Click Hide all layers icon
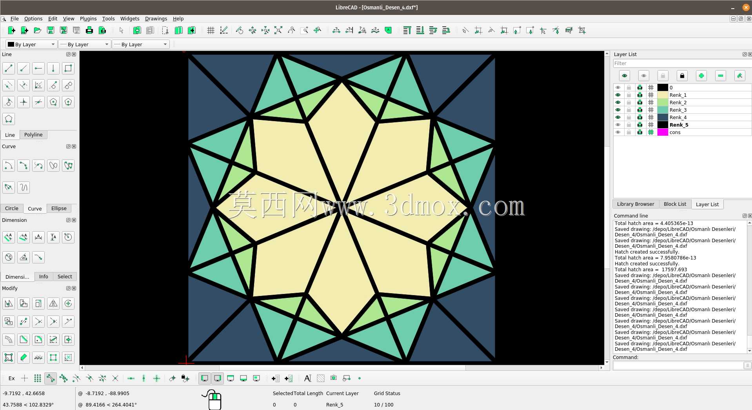The image size is (752, 410). click(x=644, y=76)
